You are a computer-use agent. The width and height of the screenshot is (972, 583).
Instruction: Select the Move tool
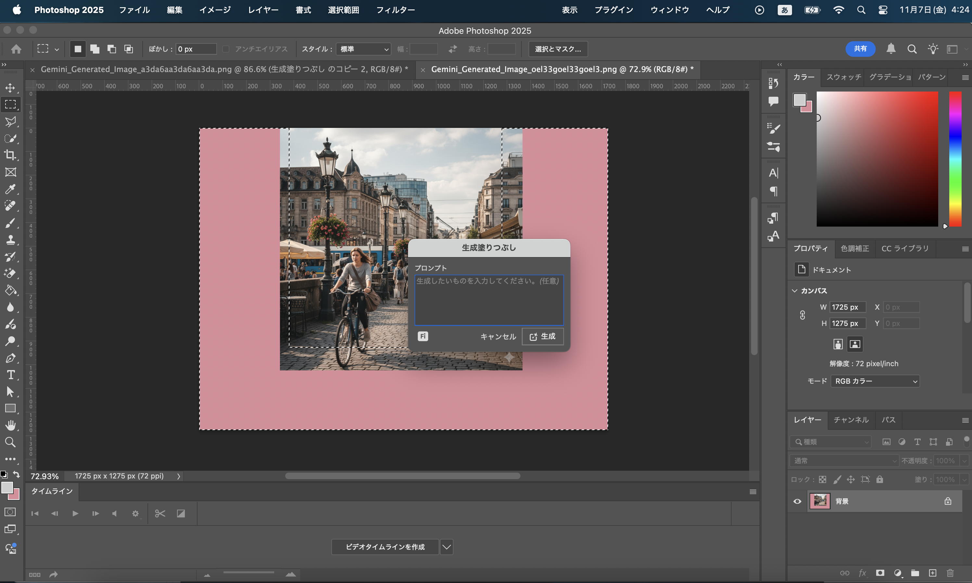coord(10,88)
